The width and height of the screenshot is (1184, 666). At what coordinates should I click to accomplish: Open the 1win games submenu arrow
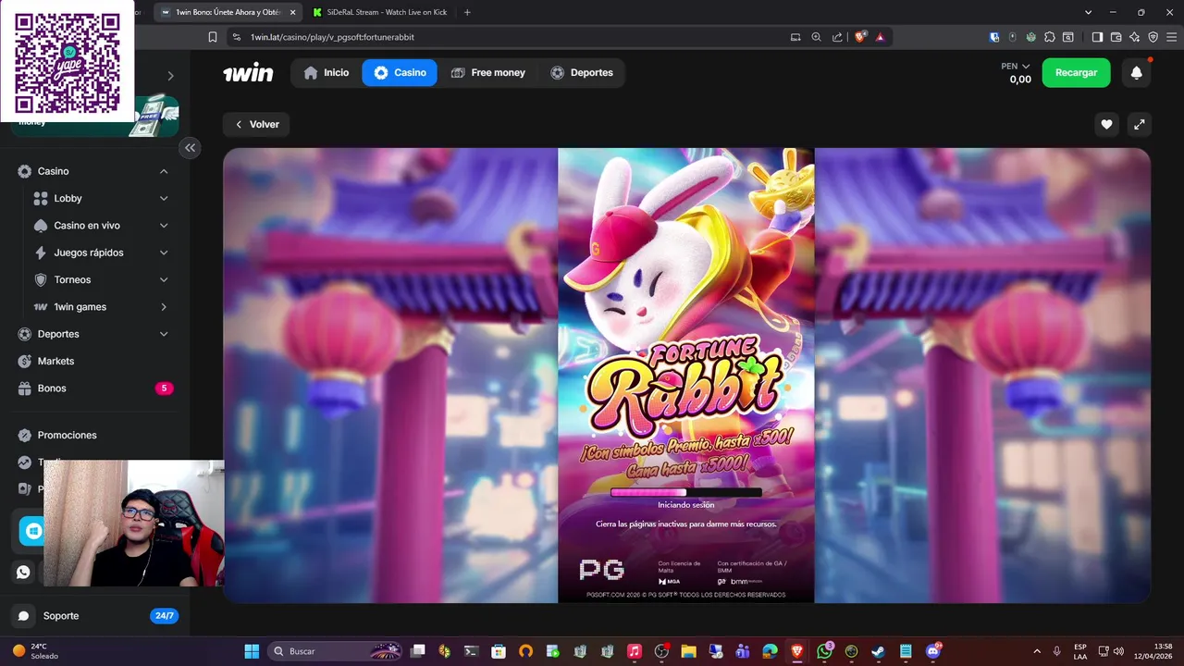(164, 307)
